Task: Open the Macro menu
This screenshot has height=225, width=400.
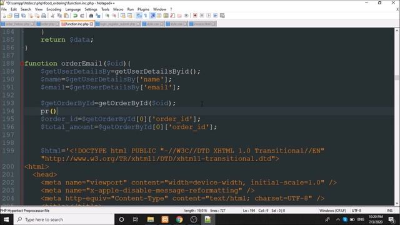Action: (118, 9)
